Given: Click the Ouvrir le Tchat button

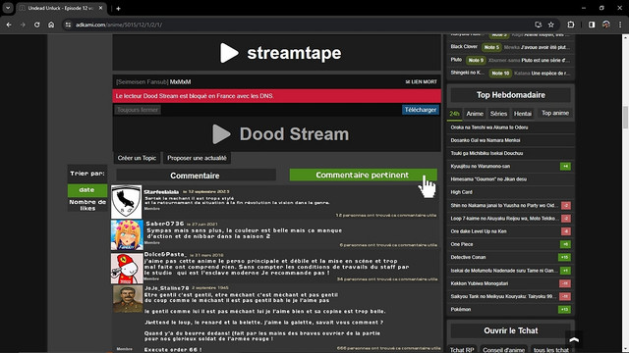Looking at the screenshot, I should pos(511,330).
